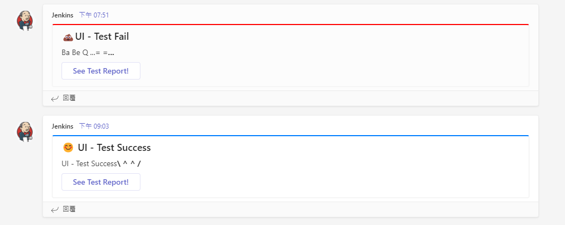
Task: Click the Jenkins avatar on the 07:51 message
Action: (25, 20)
